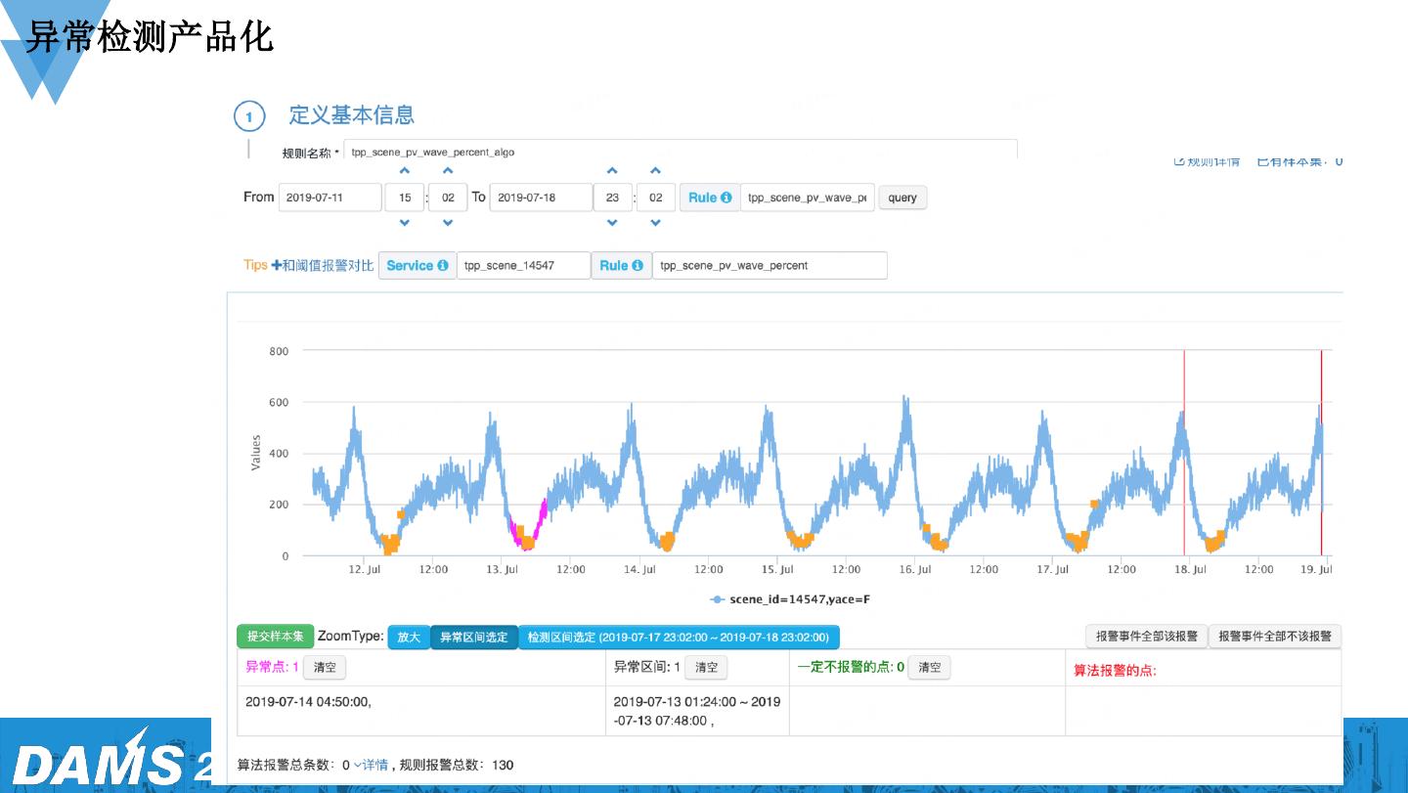Decrease the From hour with down chevron
This screenshot has height=793, width=1408.
coord(405,223)
